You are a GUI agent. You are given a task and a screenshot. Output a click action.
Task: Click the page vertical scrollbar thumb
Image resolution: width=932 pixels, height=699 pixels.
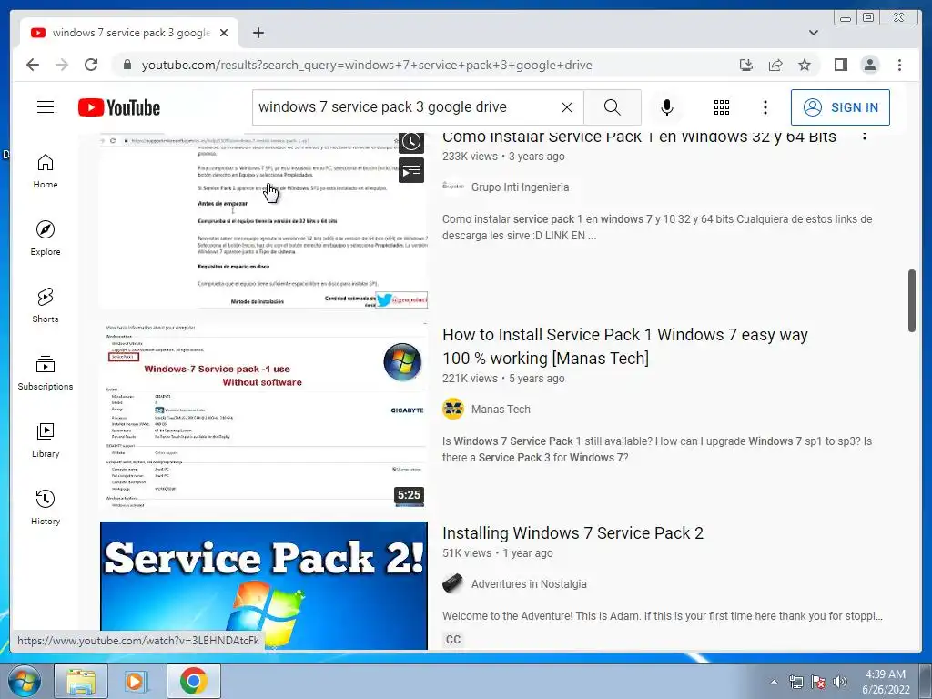pyautogui.click(x=911, y=300)
